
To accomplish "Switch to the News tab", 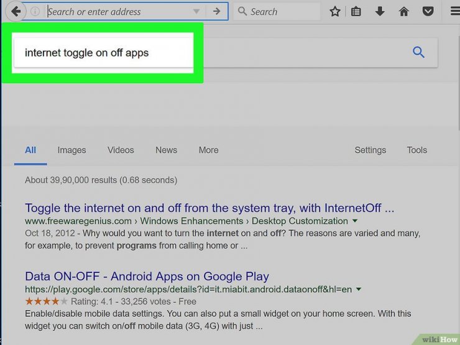I will point(167,150).
